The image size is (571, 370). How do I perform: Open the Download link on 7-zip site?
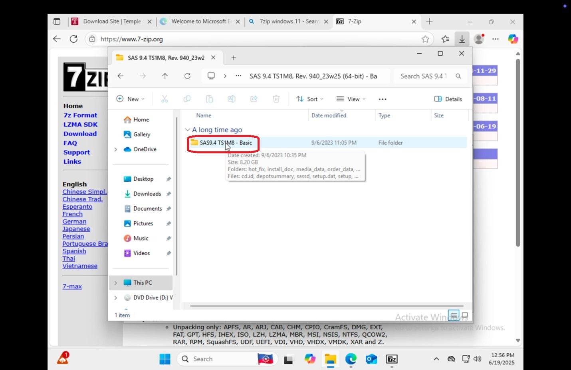pyautogui.click(x=80, y=134)
